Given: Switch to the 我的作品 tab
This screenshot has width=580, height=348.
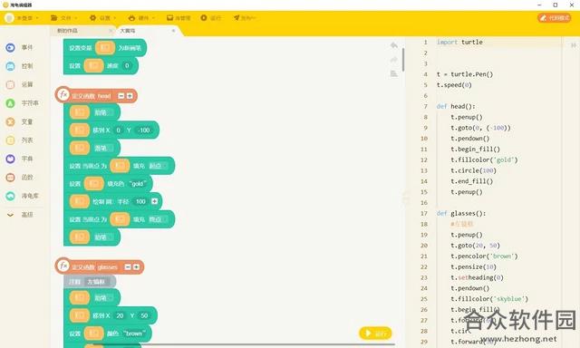Looking at the screenshot, I should 83,31.
